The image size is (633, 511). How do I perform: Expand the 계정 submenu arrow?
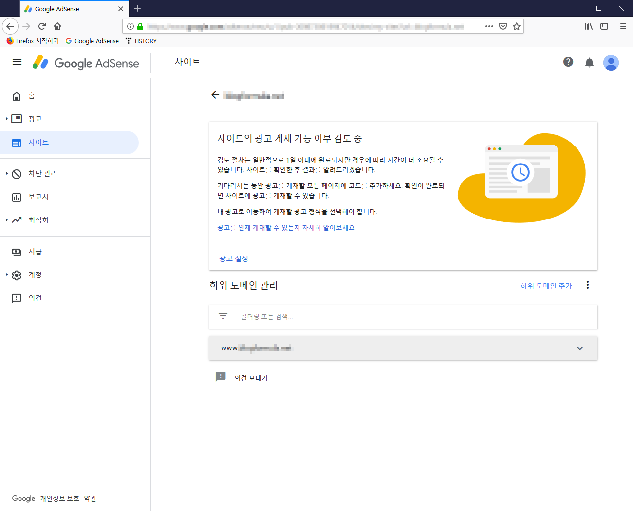pyautogui.click(x=7, y=275)
